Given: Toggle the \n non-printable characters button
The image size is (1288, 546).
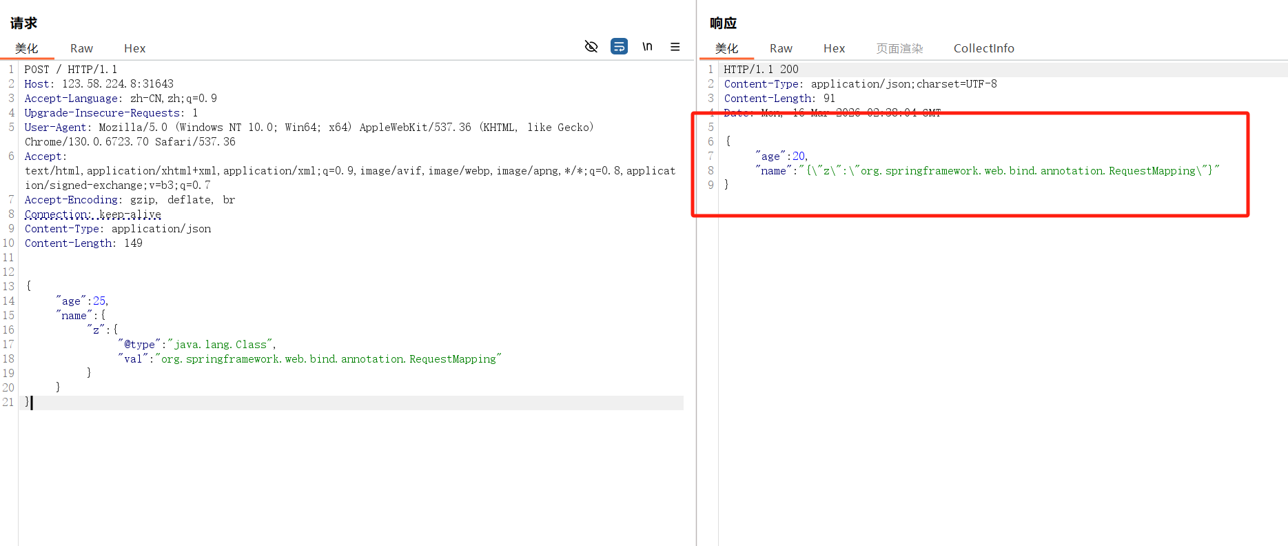Looking at the screenshot, I should 647,47.
